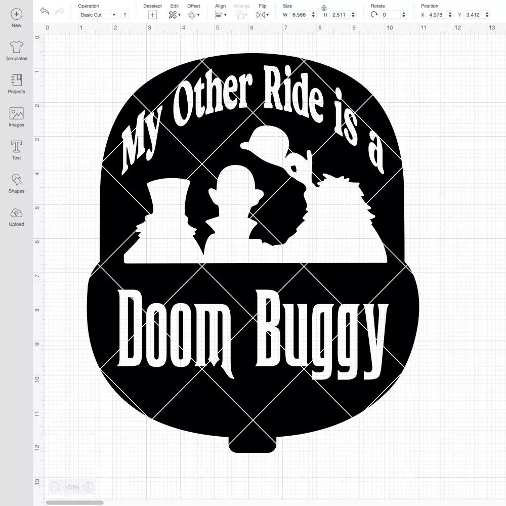506x506 pixels.
Task: Click the Rotate angle field
Action: 390,15
